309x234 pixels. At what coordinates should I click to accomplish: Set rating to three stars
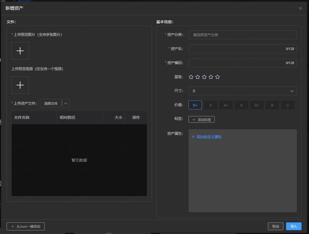(x=204, y=77)
